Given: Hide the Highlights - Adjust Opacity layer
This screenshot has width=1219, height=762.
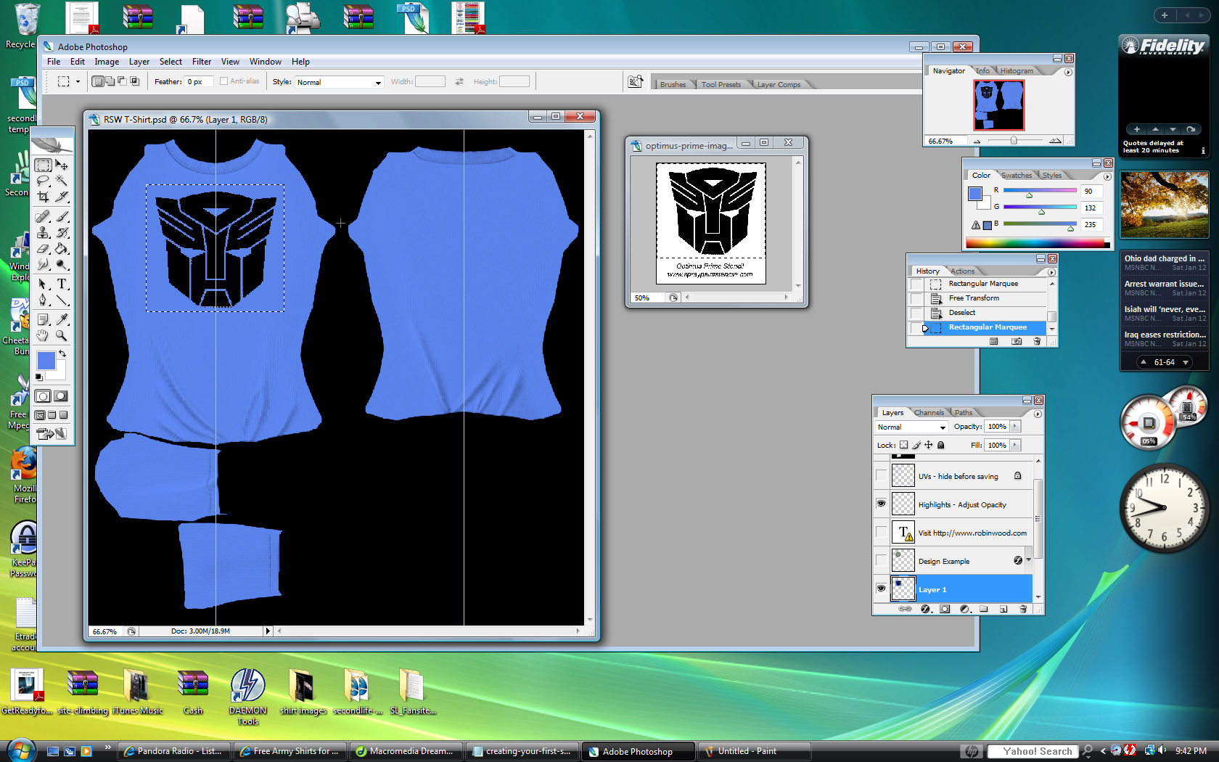Looking at the screenshot, I should pyautogui.click(x=881, y=504).
